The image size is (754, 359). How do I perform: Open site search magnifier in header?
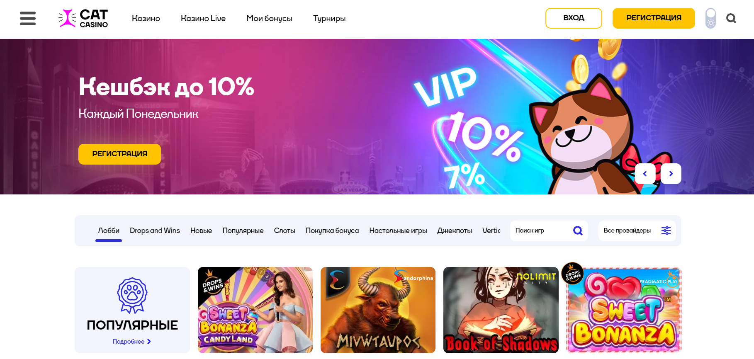pyautogui.click(x=731, y=18)
